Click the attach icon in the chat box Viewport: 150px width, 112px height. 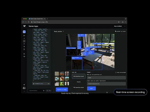(44, 91)
